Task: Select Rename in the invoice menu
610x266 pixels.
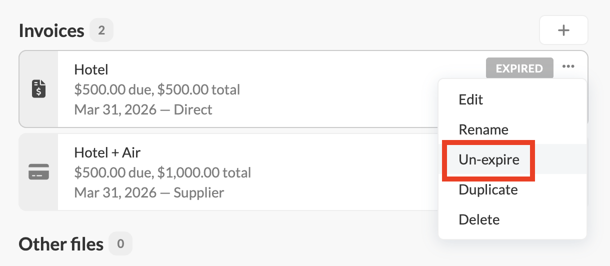Action: pyautogui.click(x=483, y=130)
